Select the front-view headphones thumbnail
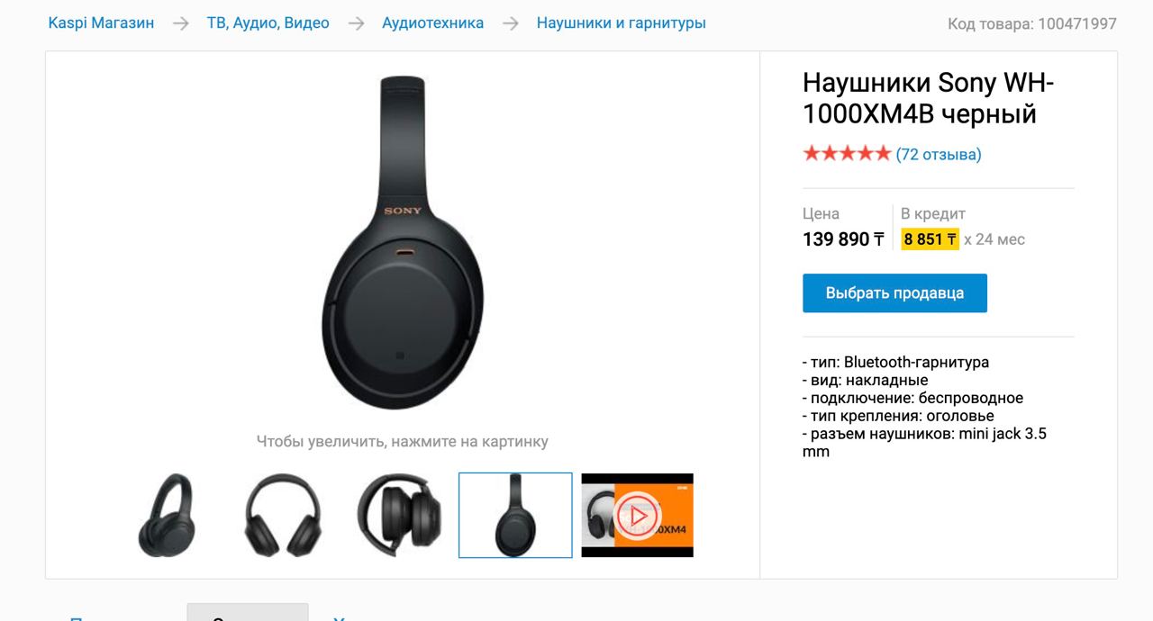The width and height of the screenshot is (1153, 621). [283, 516]
